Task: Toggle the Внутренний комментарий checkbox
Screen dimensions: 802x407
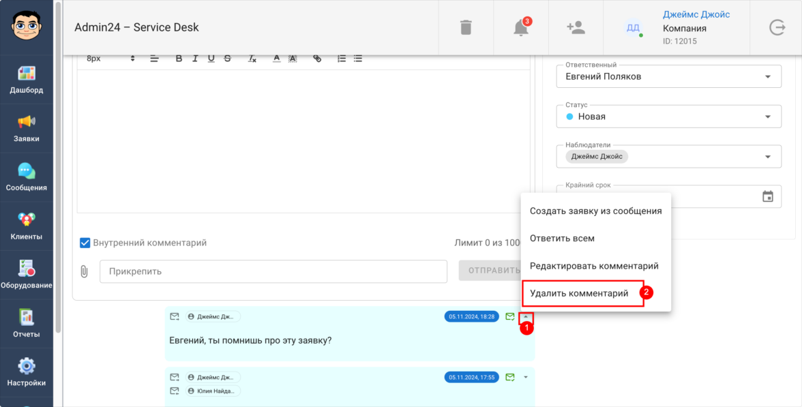Action: [85, 243]
